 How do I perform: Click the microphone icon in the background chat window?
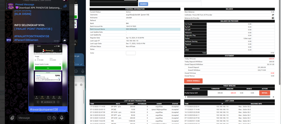pyautogui.click(x=83, y=71)
